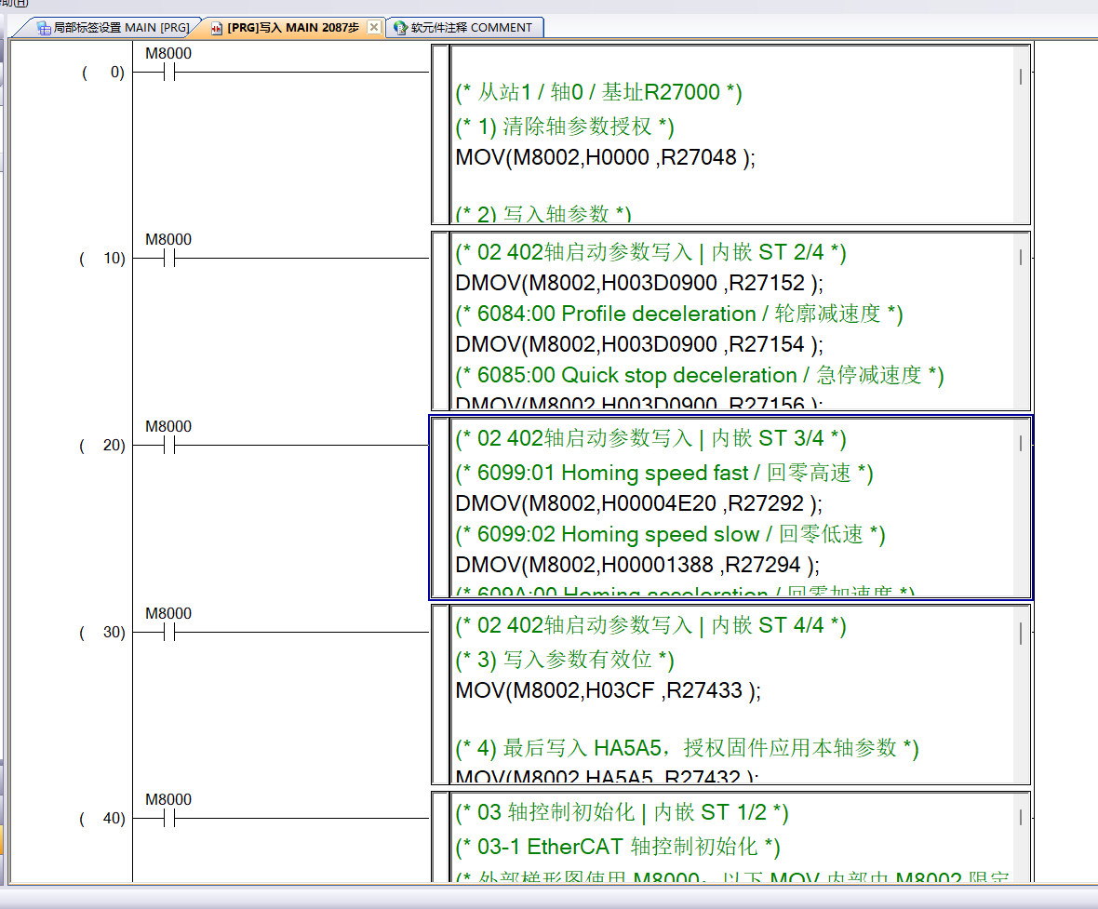Click the scroll marker in the step 30 ST box
This screenshot has height=909, width=1098.
click(x=1021, y=634)
